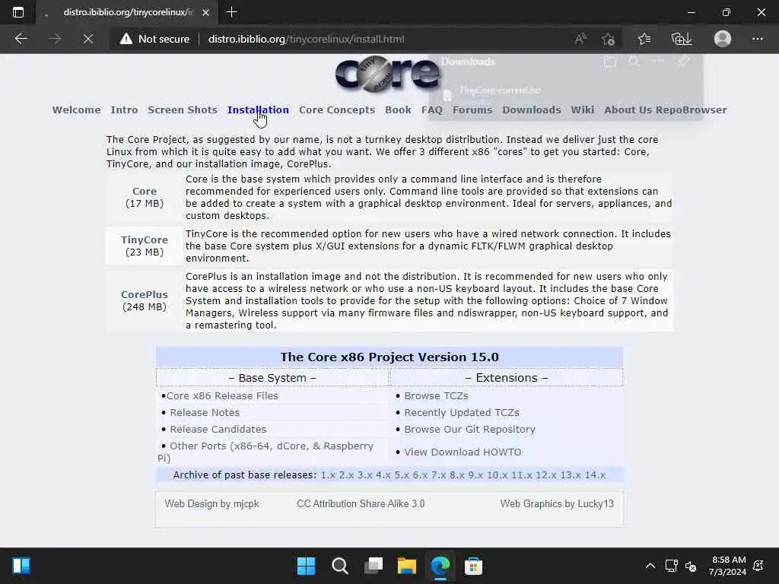Open the Windows Start menu
779x584 pixels.
[306, 566]
